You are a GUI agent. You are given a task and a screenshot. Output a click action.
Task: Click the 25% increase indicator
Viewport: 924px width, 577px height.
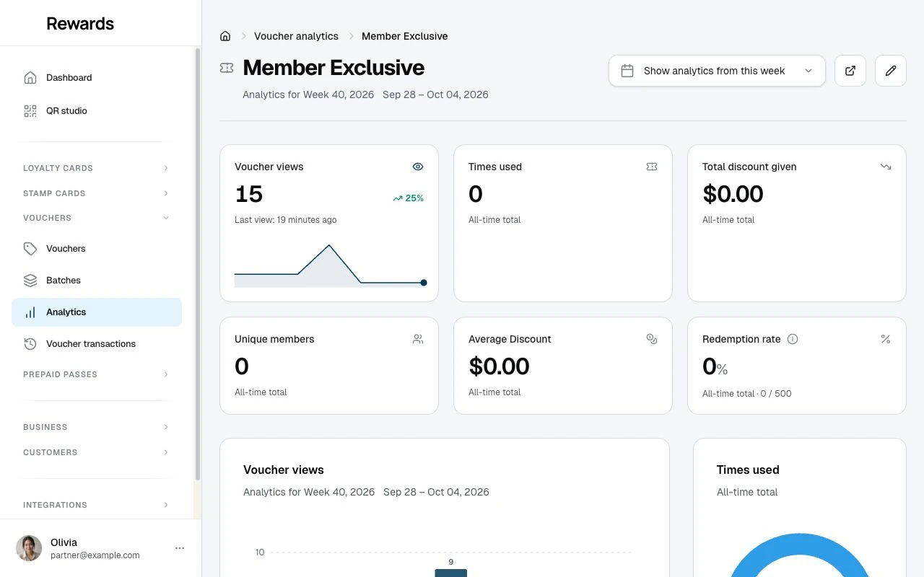[409, 198]
